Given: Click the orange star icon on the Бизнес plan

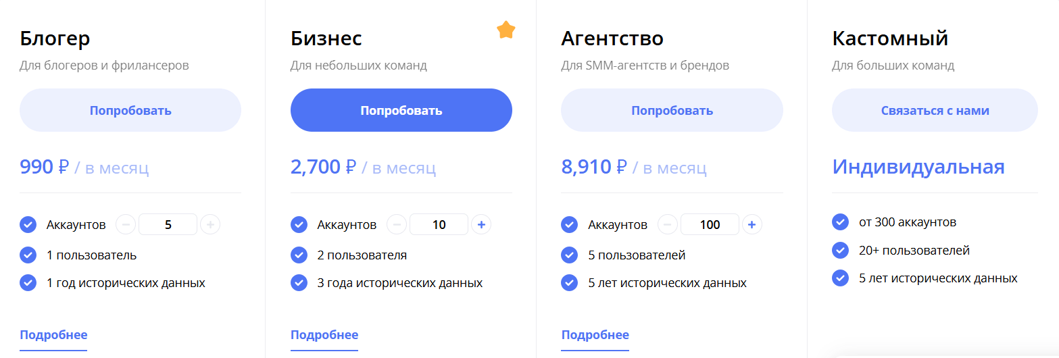Looking at the screenshot, I should [x=506, y=30].
